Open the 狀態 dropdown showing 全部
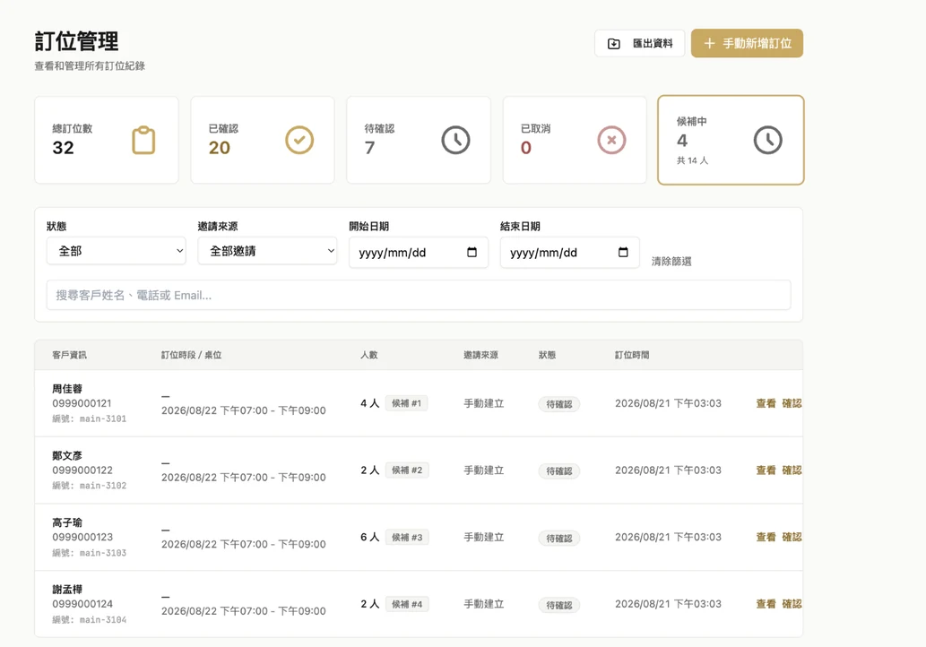The image size is (926, 647). tap(117, 251)
